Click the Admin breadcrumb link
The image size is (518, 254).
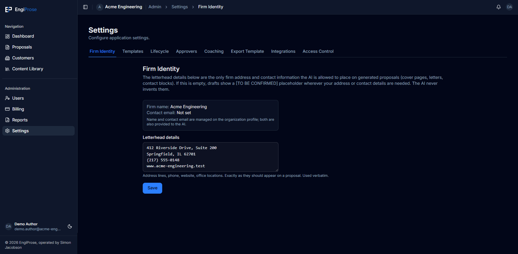155,7
